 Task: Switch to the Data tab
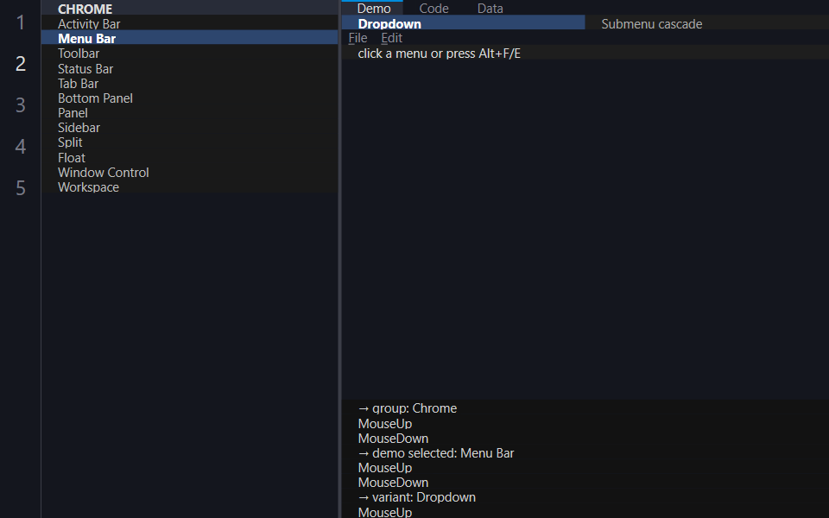tap(490, 8)
